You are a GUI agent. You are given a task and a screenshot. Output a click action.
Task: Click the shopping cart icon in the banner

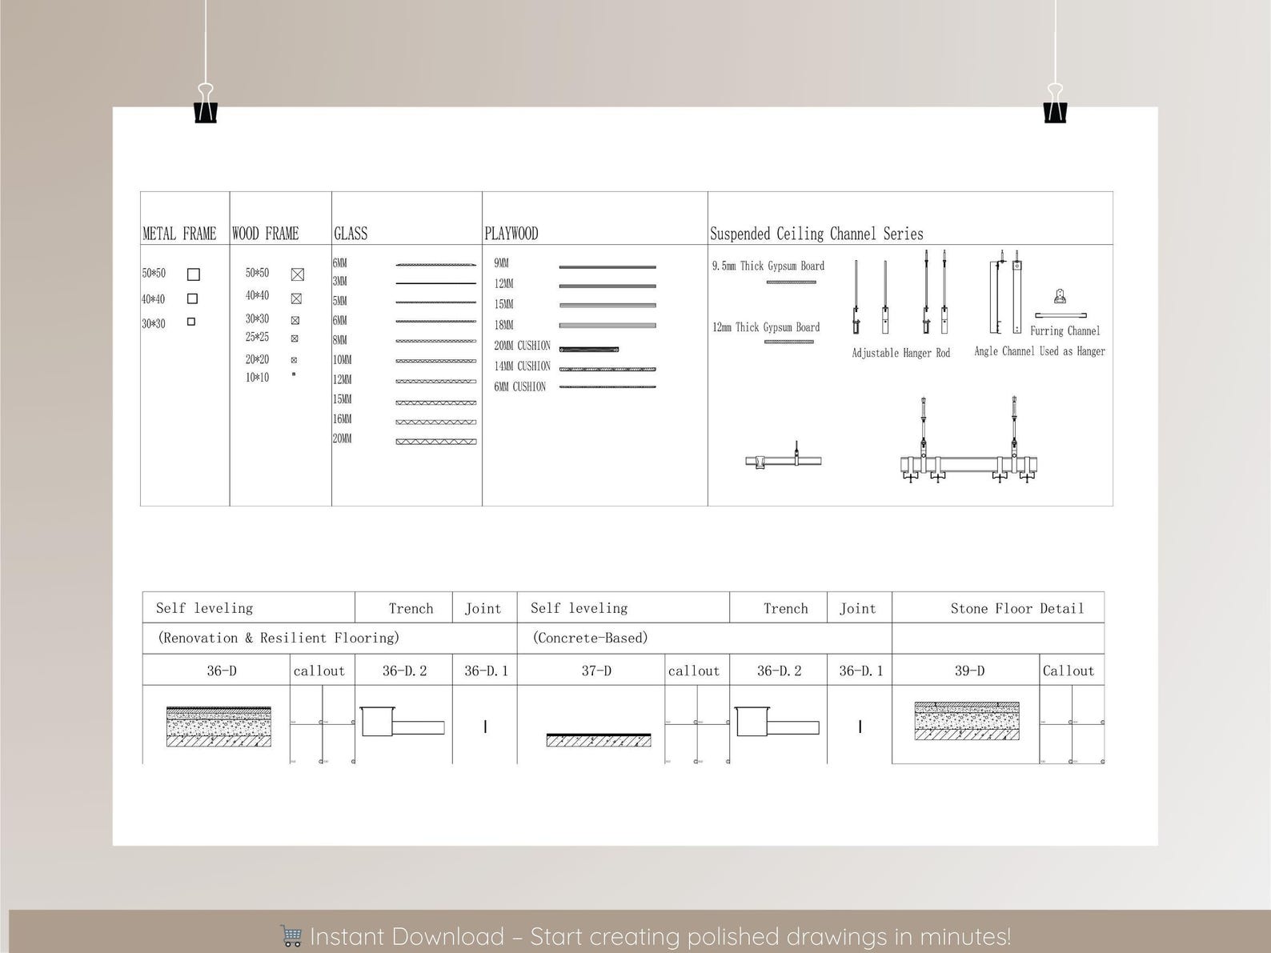tap(291, 935)
